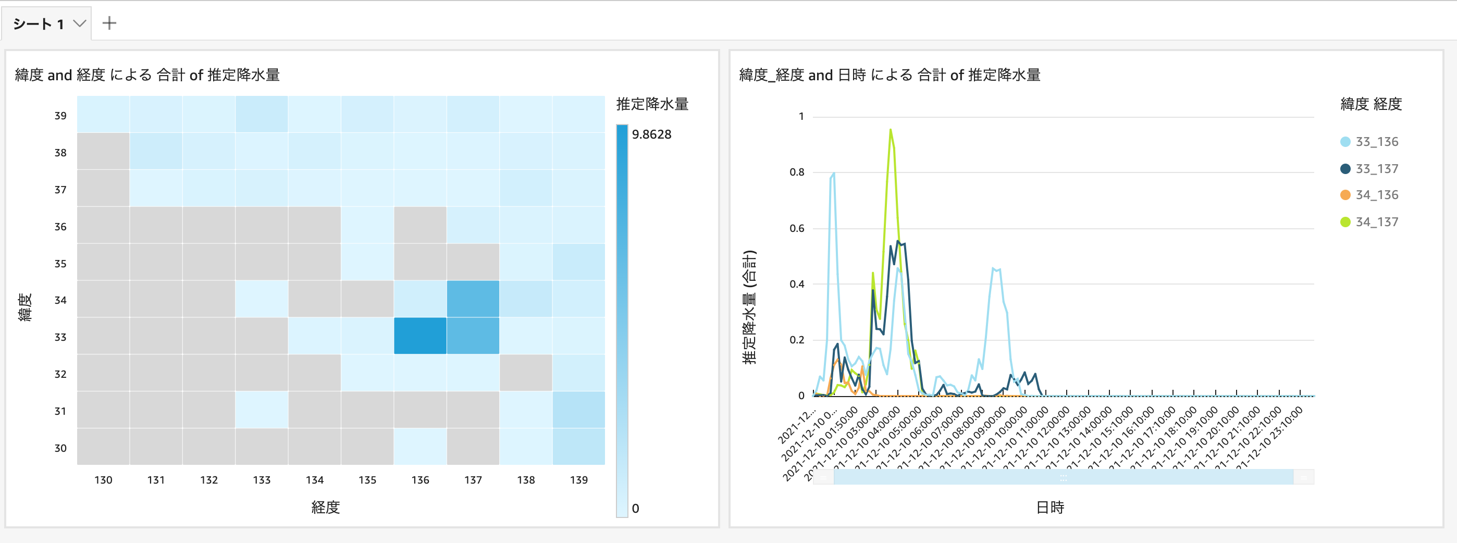Click the 経度 axis tick 130
This screenshot has height=543, width=1457.
point(103,479)
